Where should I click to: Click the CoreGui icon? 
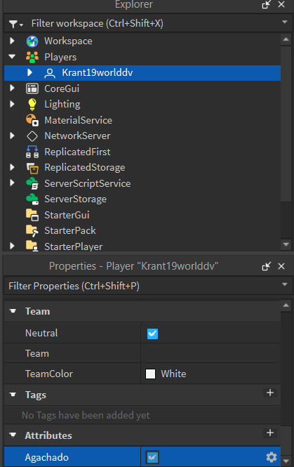(x=32, y=88)
